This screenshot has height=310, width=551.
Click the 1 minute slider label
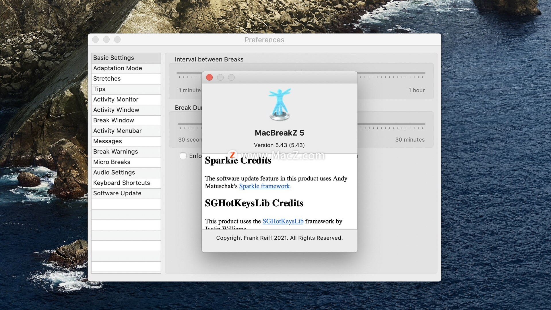tap(190, 91)
